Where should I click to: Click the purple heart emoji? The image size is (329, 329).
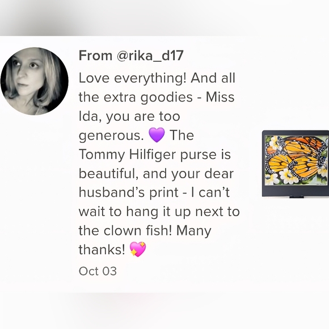pos(157,135)
